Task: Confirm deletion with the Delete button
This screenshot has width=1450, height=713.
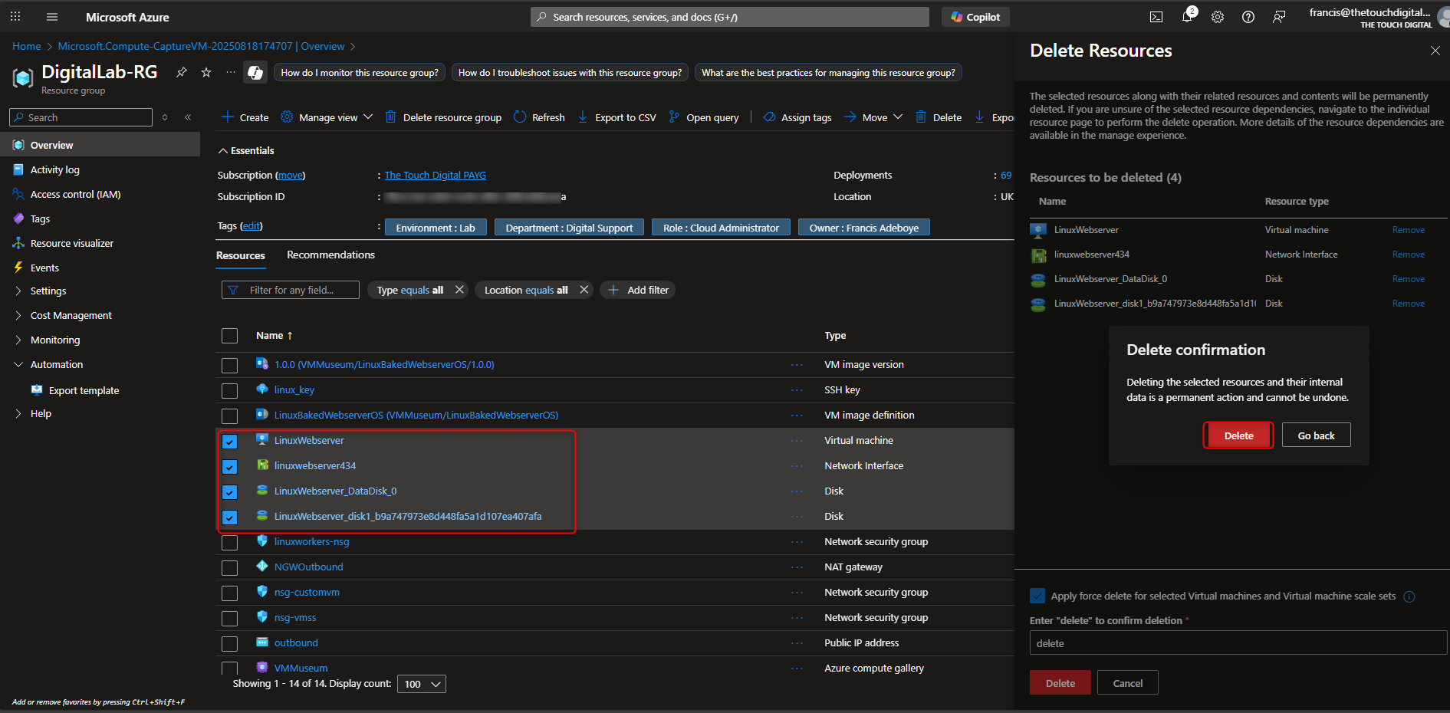Action: 1238,435
